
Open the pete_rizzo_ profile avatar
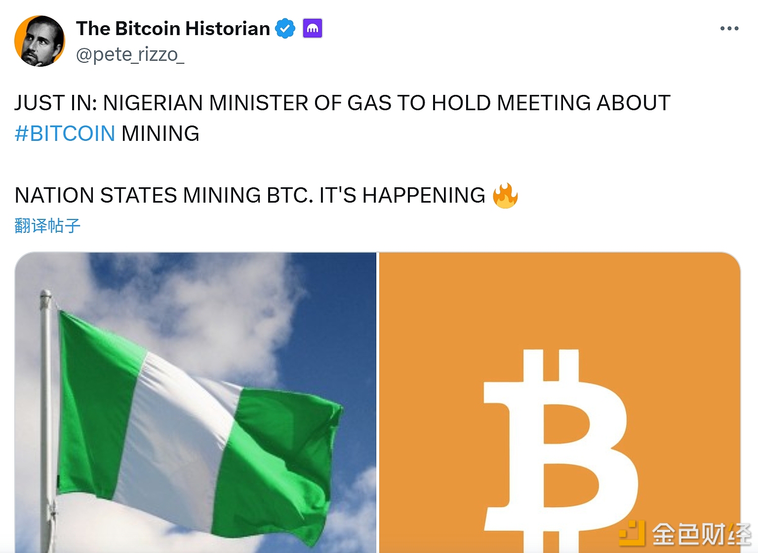(x=40, y=42)
